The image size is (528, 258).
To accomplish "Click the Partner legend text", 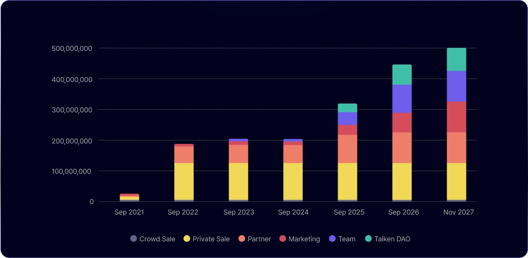I will 259,239.
